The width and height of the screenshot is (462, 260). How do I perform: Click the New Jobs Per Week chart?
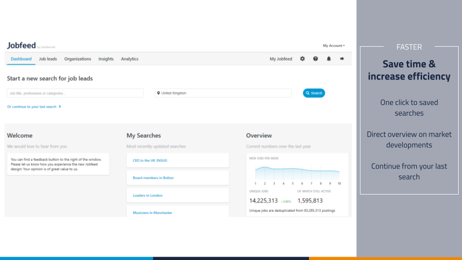(x=297, y=172)
